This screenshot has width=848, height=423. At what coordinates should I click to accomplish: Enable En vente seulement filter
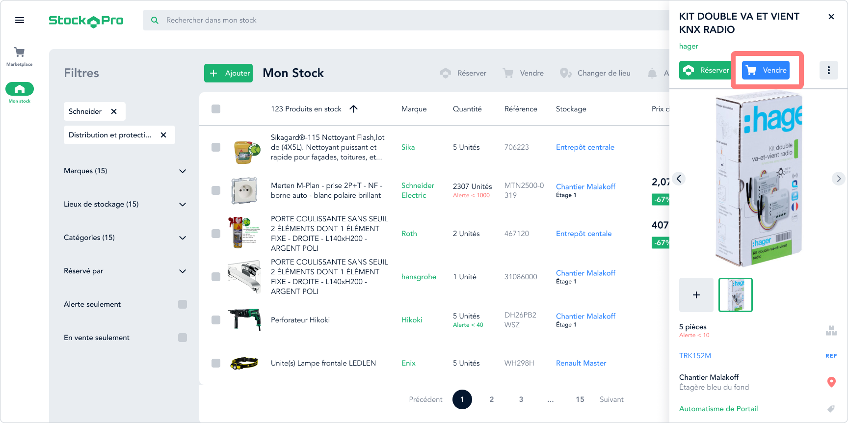pyautogui.click(x=183, y=338)
